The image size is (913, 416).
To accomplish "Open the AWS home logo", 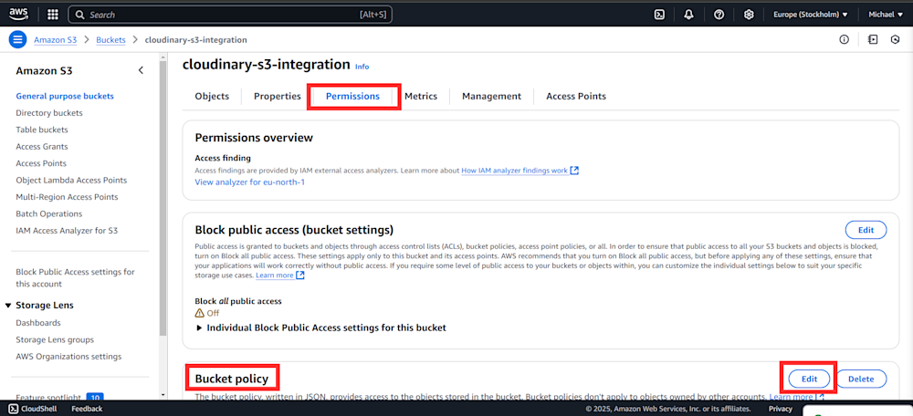I will 18,14.
